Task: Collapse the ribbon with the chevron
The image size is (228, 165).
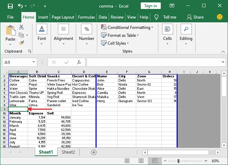Action: coord(223,52)
